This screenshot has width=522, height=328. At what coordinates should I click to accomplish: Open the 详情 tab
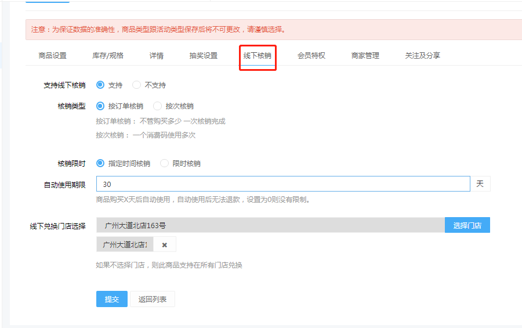[x=157, y=56]
